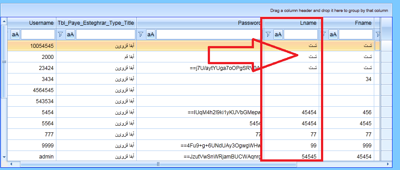The height and width of the screenshot is (170, 400).
Task: Select the row with username 10054545
Action: [194, 46]
